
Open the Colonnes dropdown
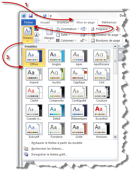[66, 41]
